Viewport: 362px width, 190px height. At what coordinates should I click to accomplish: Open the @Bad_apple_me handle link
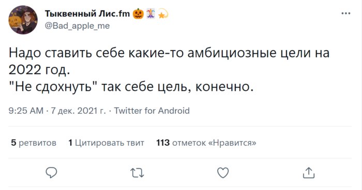pyautogui.click(x=77, y=26)
